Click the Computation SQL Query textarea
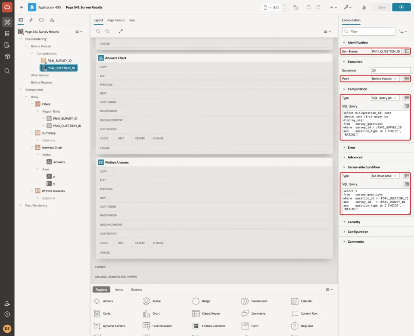This screenshot has width=414, height=336. [x=376, y=124]
